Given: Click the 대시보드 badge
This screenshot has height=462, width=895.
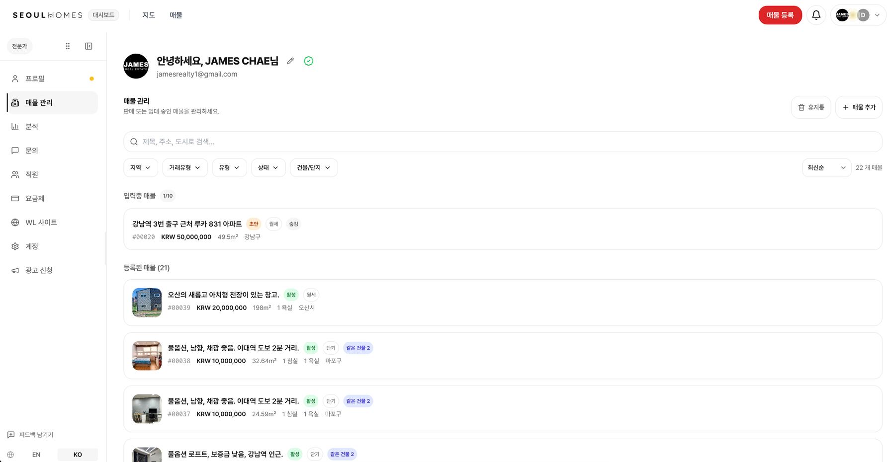Looking at the screenshot, I should tap(103, 15).
